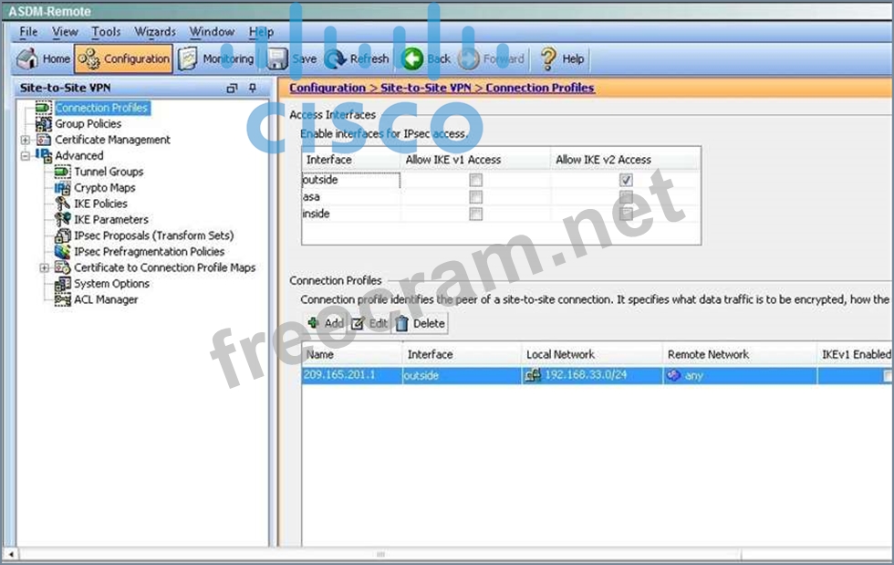Switch to the Monitoring view
This screenshot has height=565, width=894.
216,59
